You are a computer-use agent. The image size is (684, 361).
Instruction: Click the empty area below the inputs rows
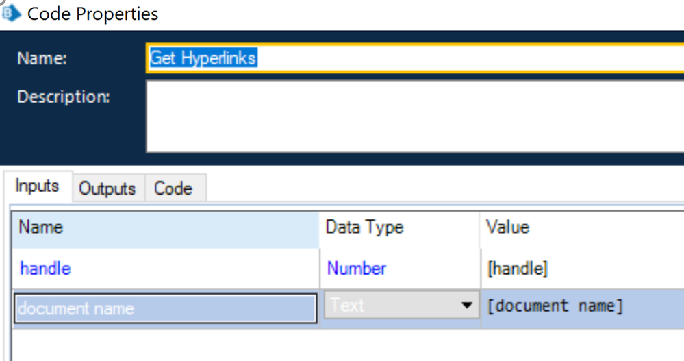coord(342,345)
